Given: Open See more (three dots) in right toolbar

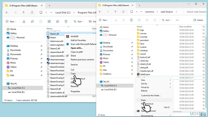Looking at the screenshot, I should (177, 20).
